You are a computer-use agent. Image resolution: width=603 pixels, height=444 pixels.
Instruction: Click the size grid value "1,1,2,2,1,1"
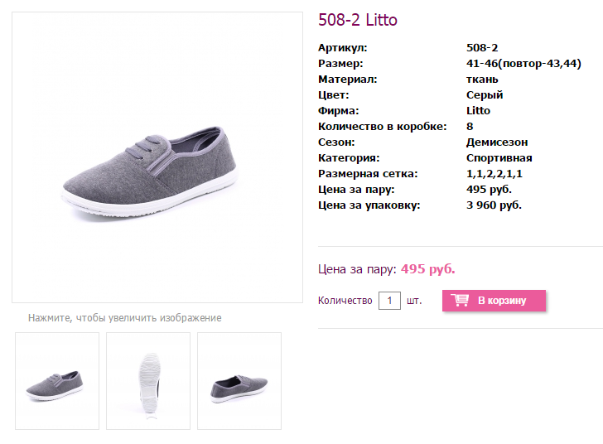pyautogui.click(x=494, y=174)
